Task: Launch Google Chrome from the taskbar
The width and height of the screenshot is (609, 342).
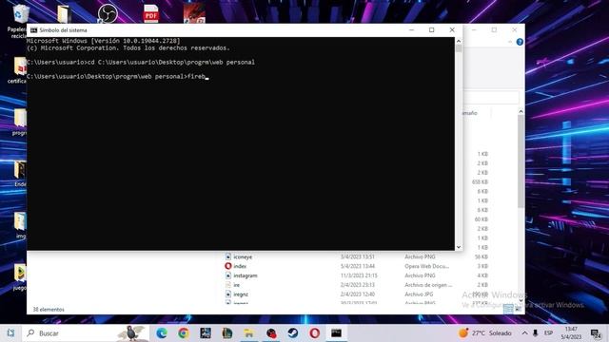Action: pyautogui.click(x=184, y=333)
